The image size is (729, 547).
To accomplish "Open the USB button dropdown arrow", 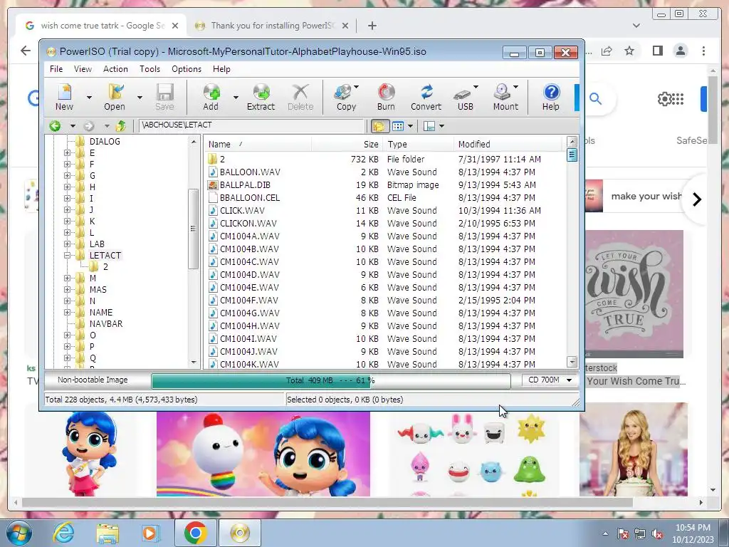I will click(x=476, y=87).
